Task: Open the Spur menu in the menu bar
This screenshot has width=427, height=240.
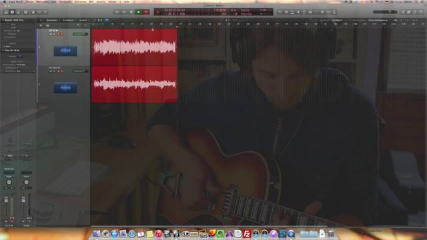Action: (54, 1)
